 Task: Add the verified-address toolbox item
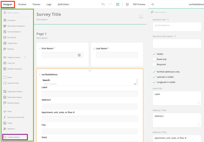click(x=13, y=137)
